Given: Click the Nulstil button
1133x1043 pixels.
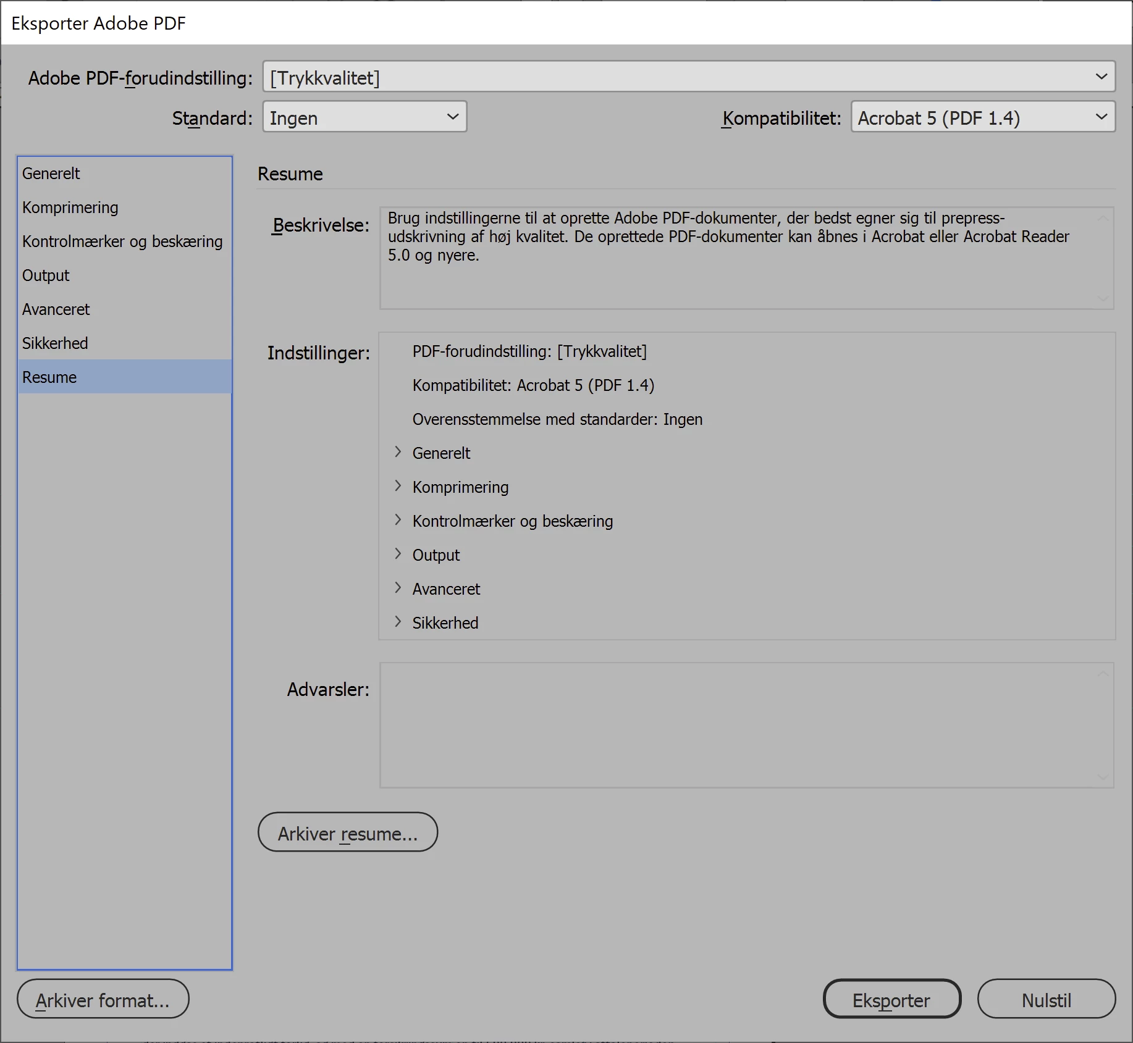Looking at the screenshot, I should point(1046,999).
